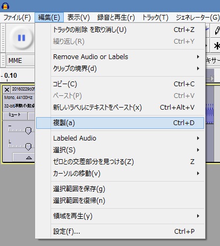Open the 録音と再生(r) menu

pyautogui.click(x=116, y=18)
